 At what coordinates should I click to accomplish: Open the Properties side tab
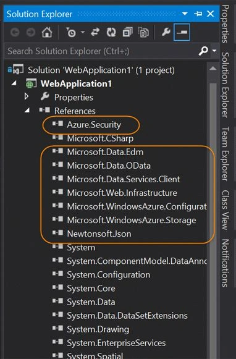click(225, 24)
